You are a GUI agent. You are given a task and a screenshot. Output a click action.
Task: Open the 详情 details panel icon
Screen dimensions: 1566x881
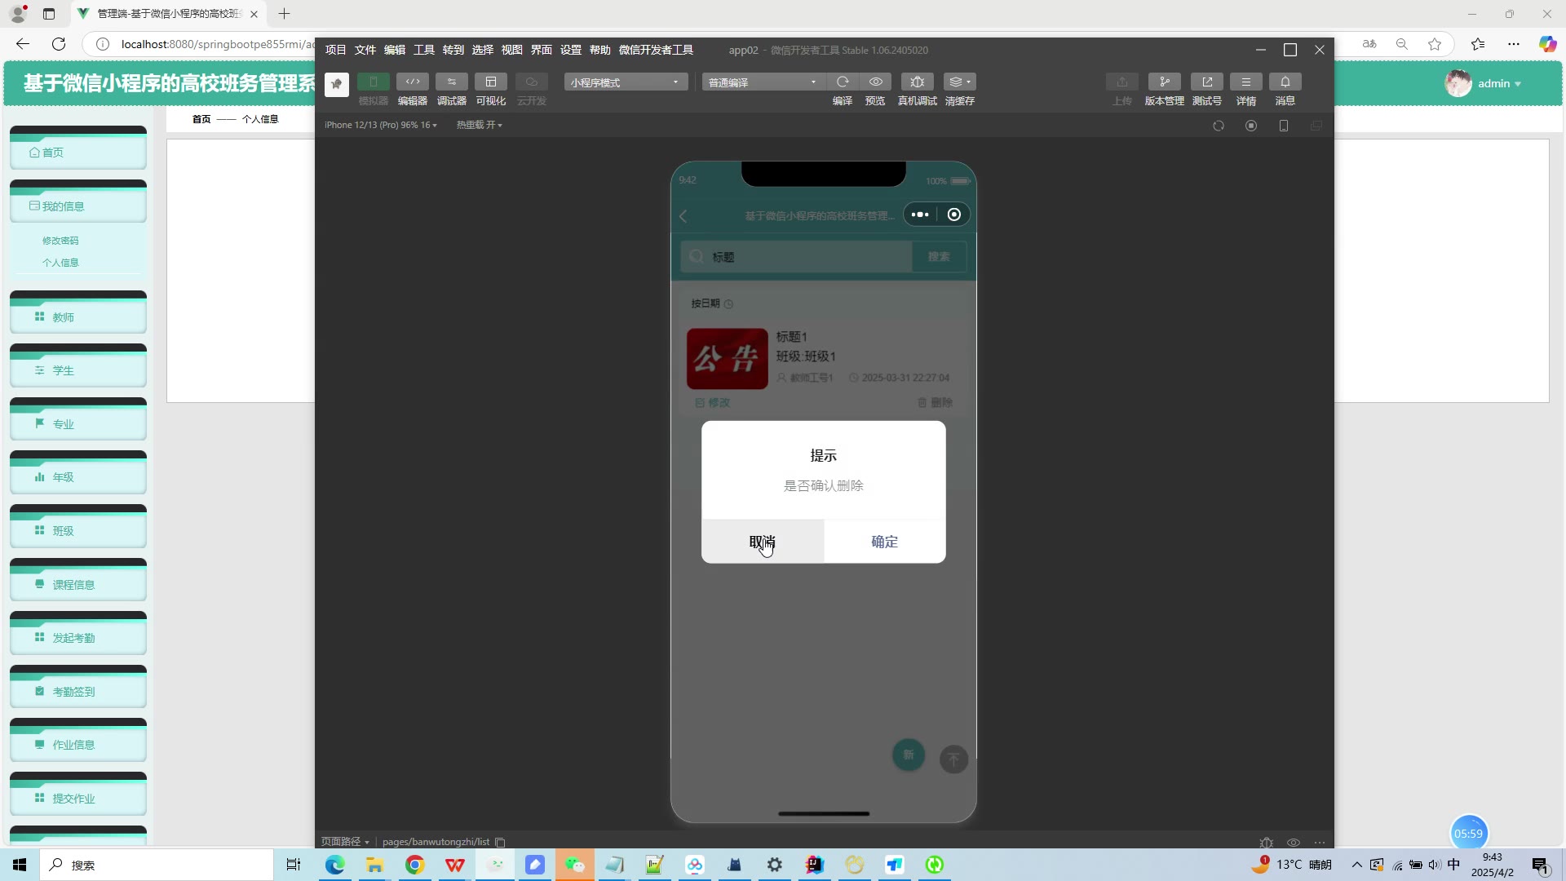coord(1245,82)
